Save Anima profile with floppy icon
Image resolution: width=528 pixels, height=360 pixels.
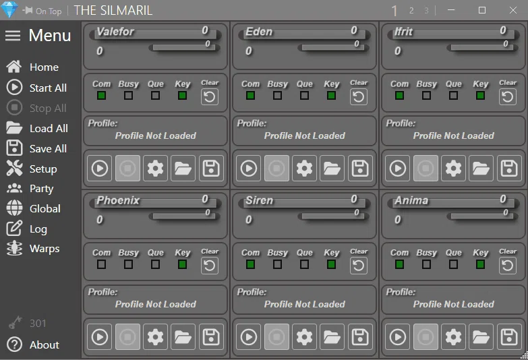coord(509,337)
